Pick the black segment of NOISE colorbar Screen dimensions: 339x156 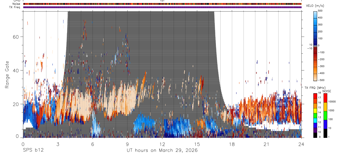click(x=325, y=133)
